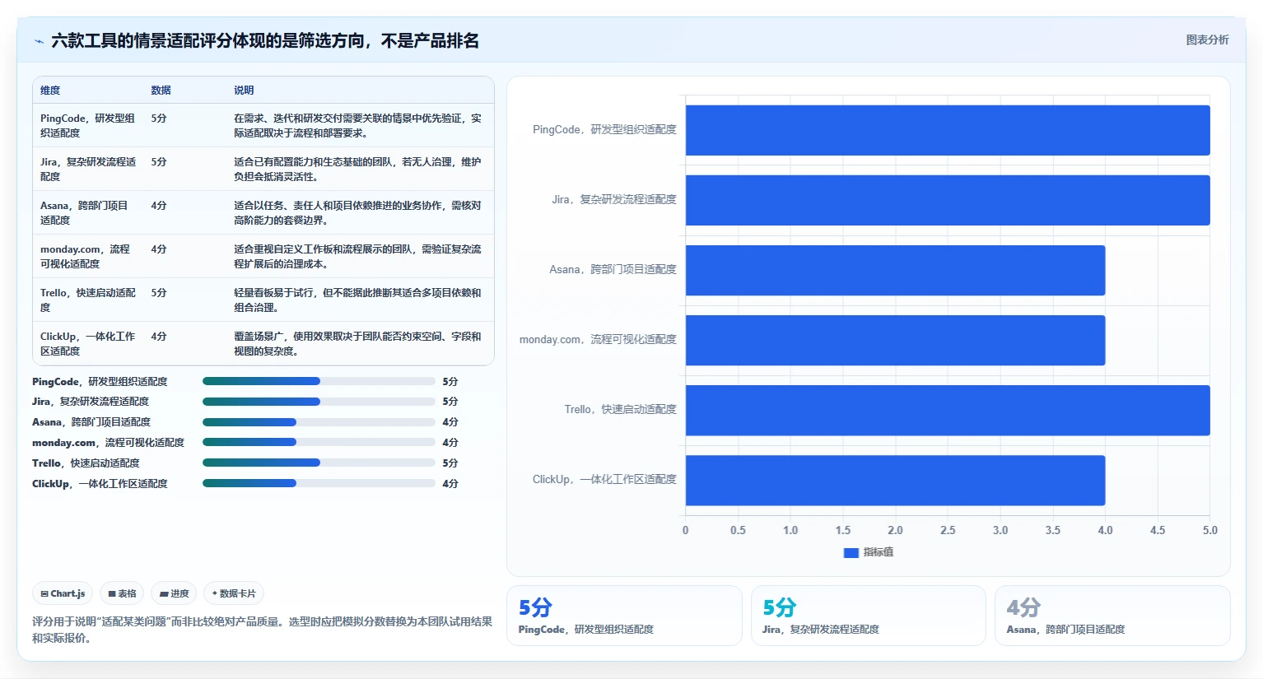Click the Trello bar in chart
The width and height of the screenshot is (1263, 679).
tap(948, 410)
